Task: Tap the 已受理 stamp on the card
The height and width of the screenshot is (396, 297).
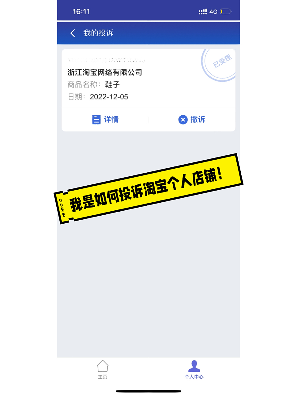Action: click(x=218, y=65)
